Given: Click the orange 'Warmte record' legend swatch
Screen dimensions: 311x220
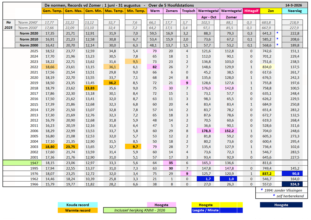Looking at the screenshot, I should click(78, 210).
